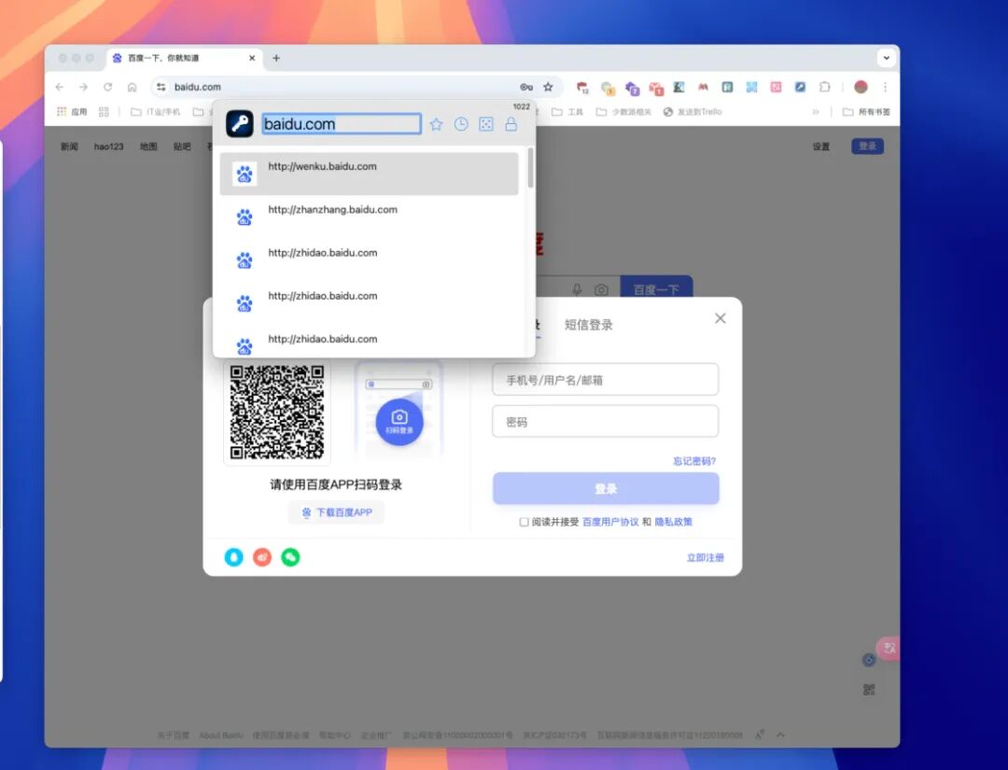Viewport: 1008px width, 770px height.
Task: Open the site information icon beside baidu.com
Action: coord(161,87)
